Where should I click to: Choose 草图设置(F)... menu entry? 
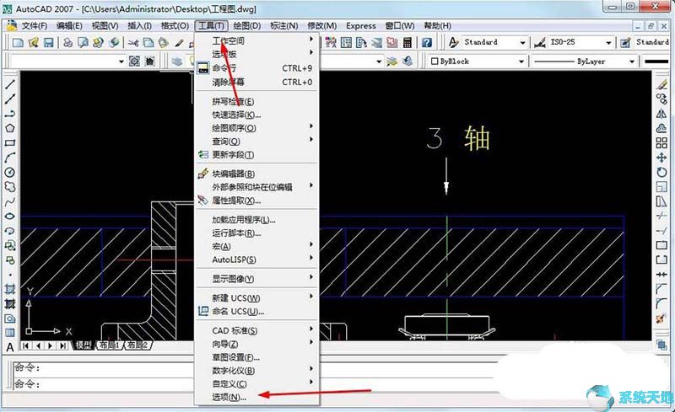click(257, 357)
